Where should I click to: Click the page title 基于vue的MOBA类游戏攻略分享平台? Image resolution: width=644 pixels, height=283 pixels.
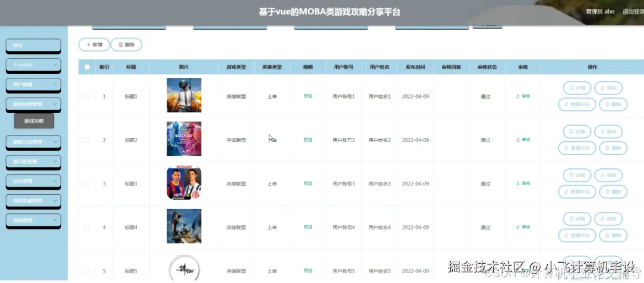pyautogui.click(x=330, y=12)
